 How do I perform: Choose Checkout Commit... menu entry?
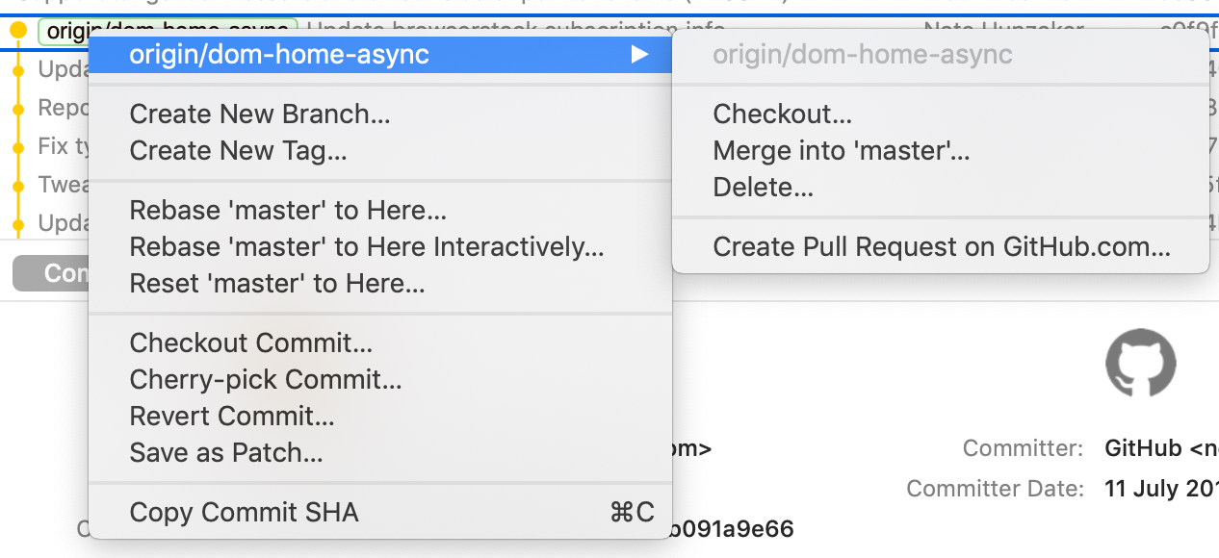(379, 342)
